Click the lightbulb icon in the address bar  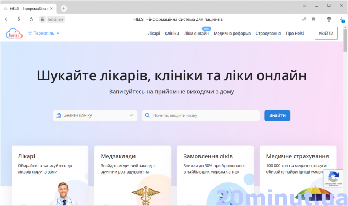pyautogui.click(x=329, y=19)
